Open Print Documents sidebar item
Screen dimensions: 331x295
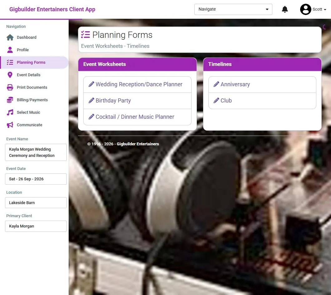tap(34, 87)
